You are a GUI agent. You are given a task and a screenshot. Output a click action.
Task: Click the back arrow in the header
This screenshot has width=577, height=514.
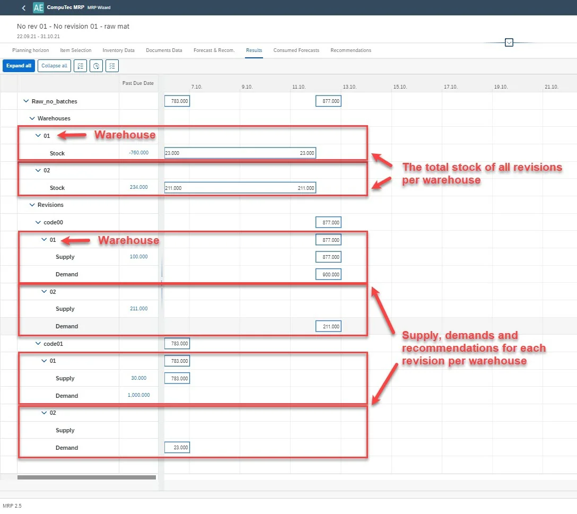23,8
